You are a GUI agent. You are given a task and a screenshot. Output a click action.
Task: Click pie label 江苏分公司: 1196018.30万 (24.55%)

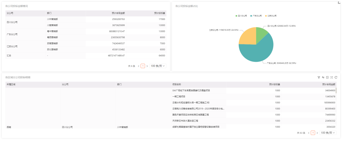224,30
